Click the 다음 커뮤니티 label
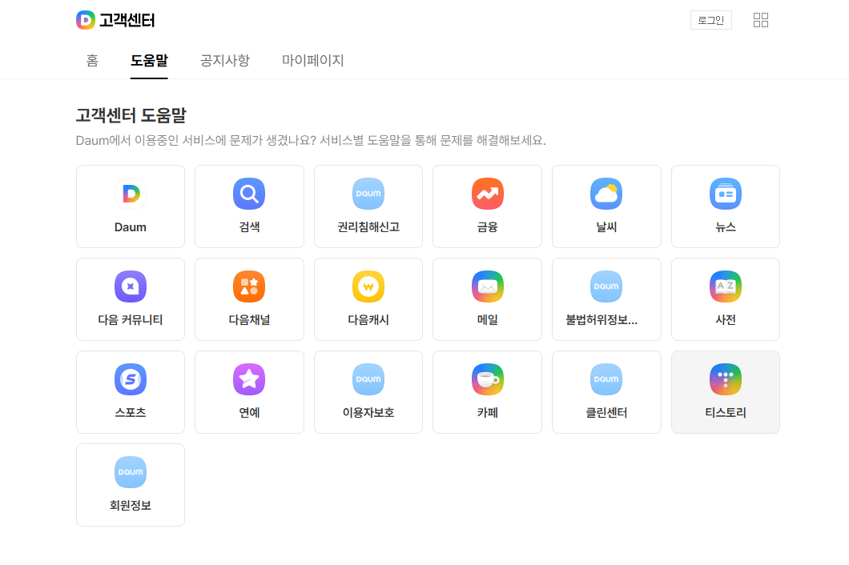 [x=131, y=320]
